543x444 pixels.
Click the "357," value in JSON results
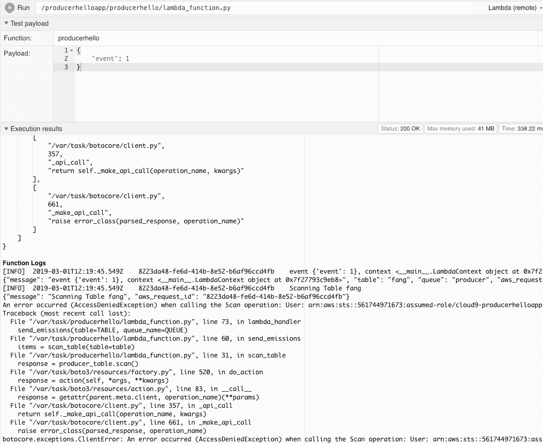[x=55, y=154]
